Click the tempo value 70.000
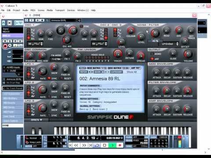 point(144,143)
